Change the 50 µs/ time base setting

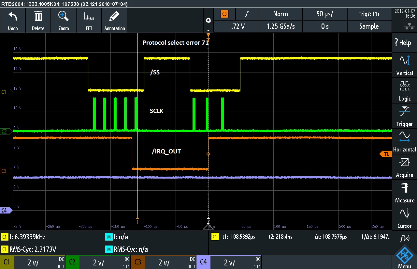coord(325,14)
